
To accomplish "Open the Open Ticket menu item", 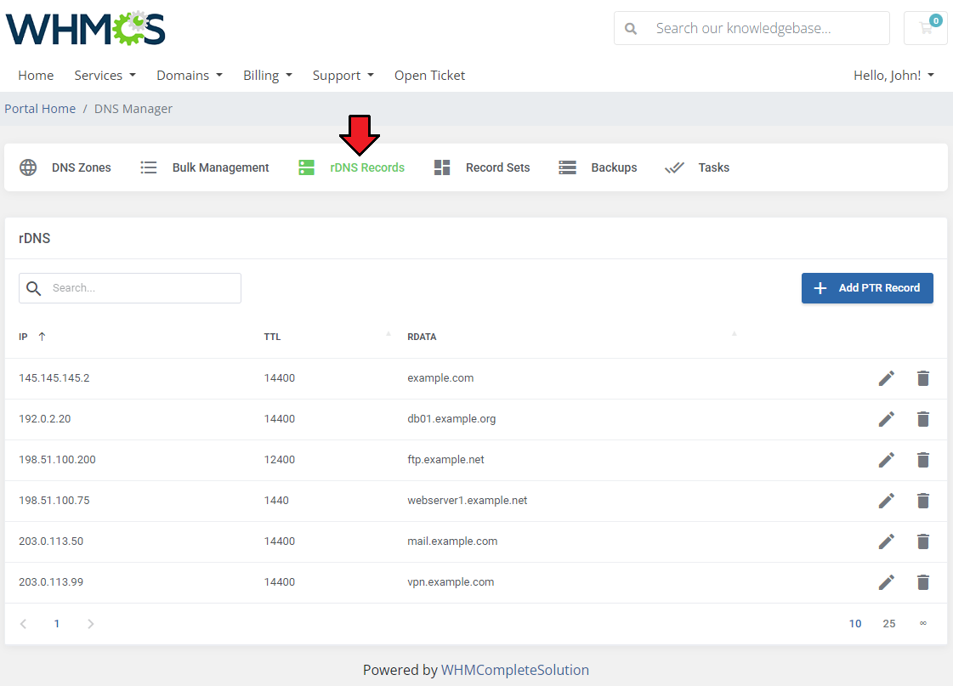I will click(x=429, y=76).
